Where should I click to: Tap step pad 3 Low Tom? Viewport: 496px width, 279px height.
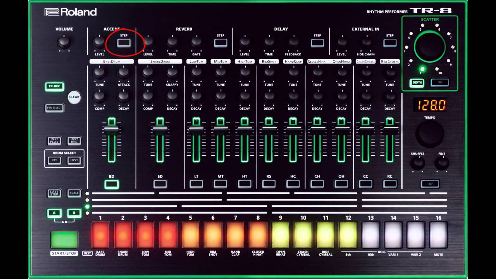pyautogui.click(x=145, y=235)
